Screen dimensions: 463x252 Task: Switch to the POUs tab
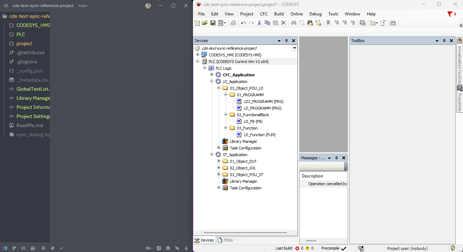pyautogui.click(x=225, y=240)
